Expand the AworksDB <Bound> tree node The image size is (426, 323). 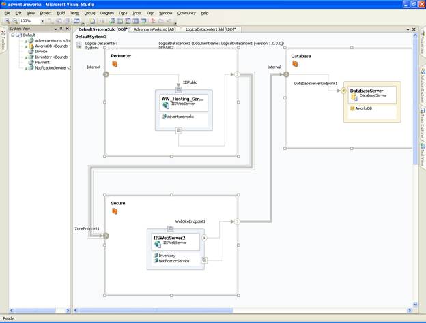point(26,46)
